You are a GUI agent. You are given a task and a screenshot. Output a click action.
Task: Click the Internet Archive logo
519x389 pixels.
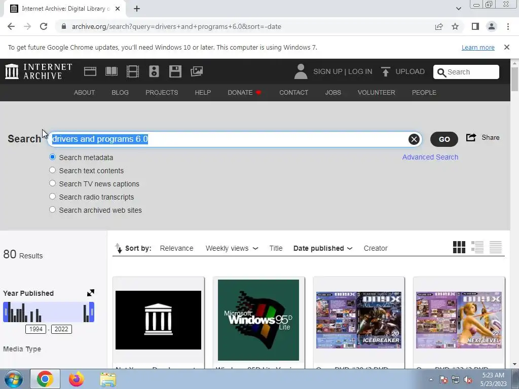(x=39, y=71)
